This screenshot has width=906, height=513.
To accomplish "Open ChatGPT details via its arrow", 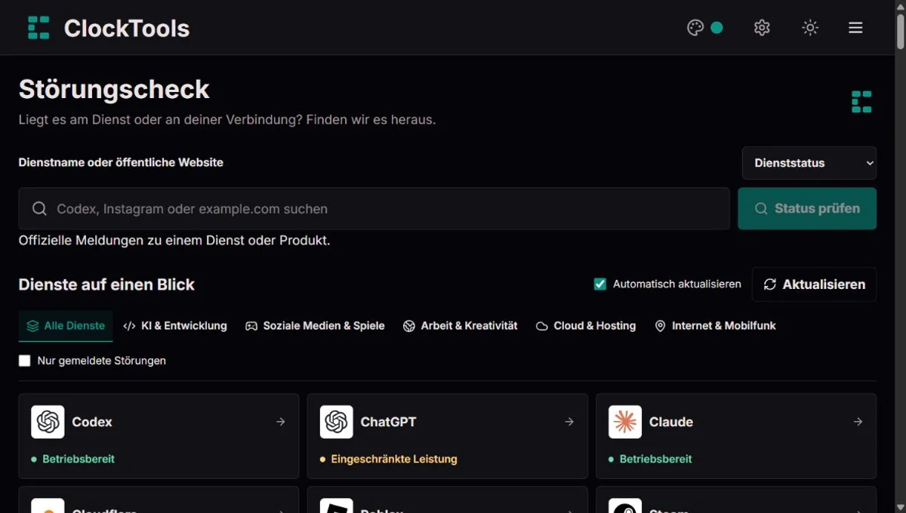I will (x=569, y=422).
